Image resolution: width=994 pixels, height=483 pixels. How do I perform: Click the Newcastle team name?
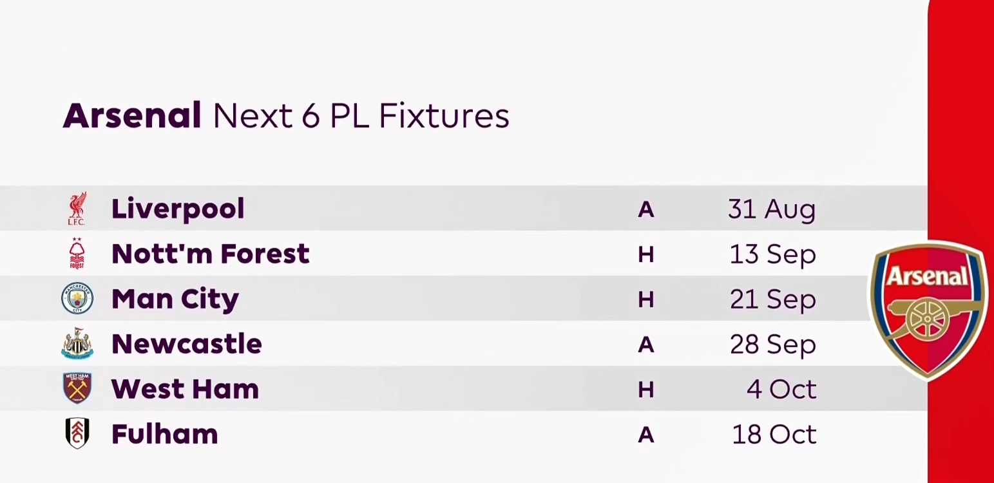pos(186,344)
